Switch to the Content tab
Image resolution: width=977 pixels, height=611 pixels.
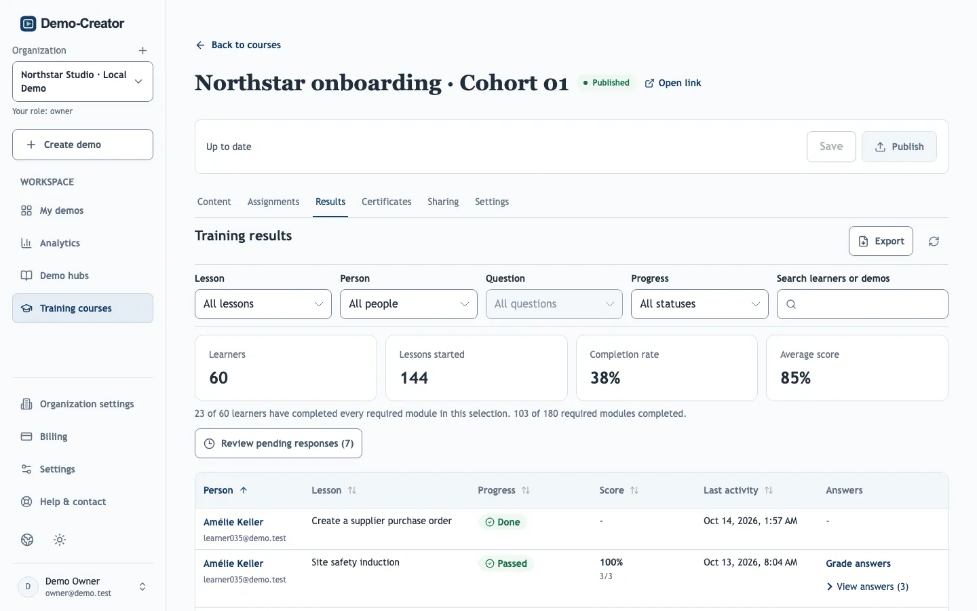pyautogui.click(x=214, y=202)
